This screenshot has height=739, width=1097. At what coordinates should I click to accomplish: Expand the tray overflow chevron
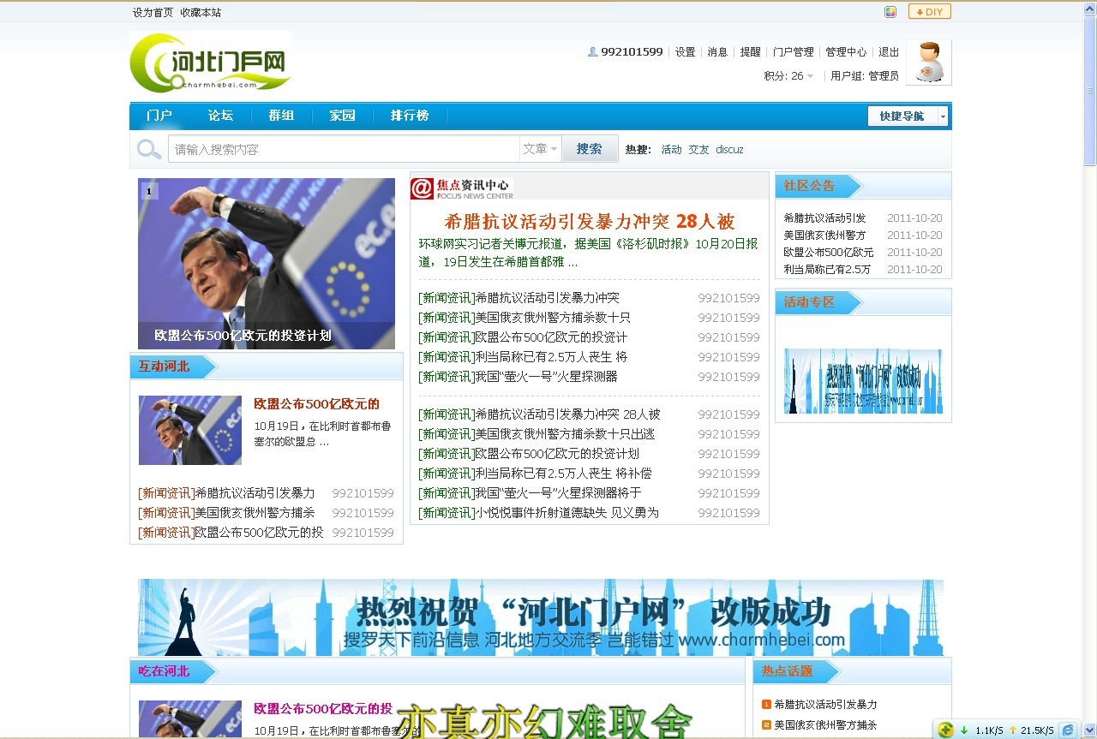coord(1091,730)
